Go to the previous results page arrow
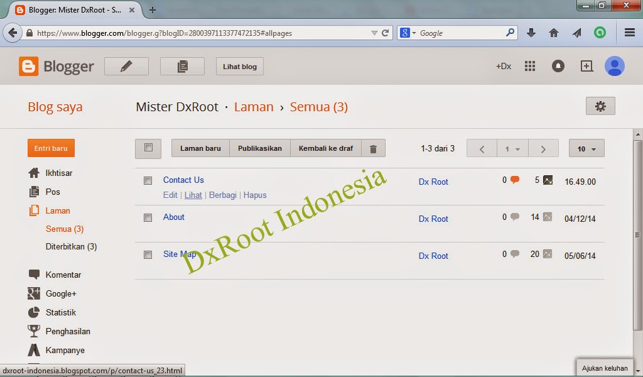Screen dimensions: 643x377 tap(482, 148)
